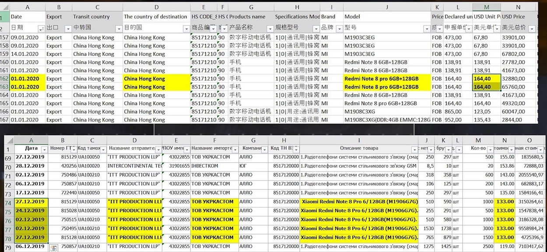Expand the 品牌 brand filter dropdown

tap(339, 29)
